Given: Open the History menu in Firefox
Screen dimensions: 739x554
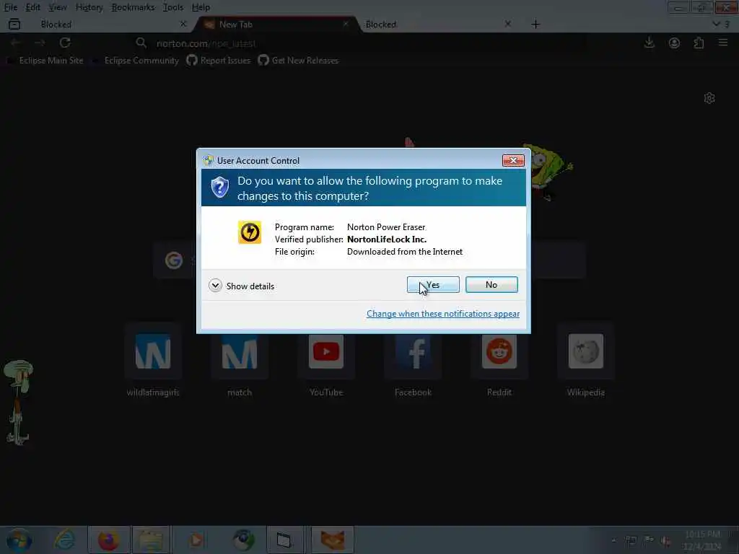Looking at the screenshot, I should click(89, 7).
